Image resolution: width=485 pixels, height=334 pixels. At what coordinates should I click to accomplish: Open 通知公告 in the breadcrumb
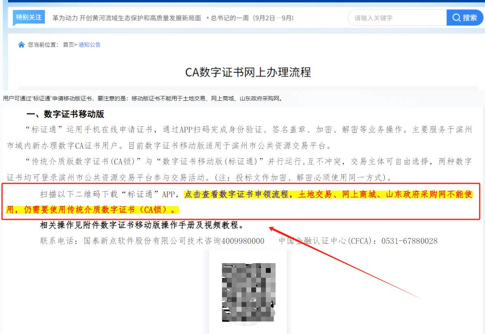pyautogui.click(x=89, y=45)
